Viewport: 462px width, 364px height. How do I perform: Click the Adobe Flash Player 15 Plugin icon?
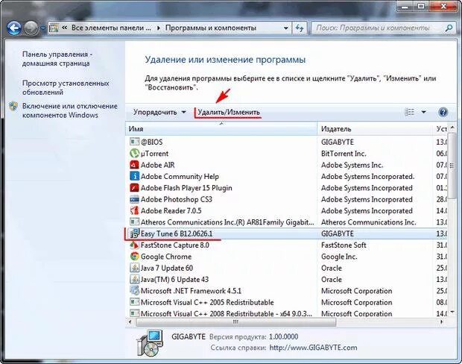(x=134, y=188)
